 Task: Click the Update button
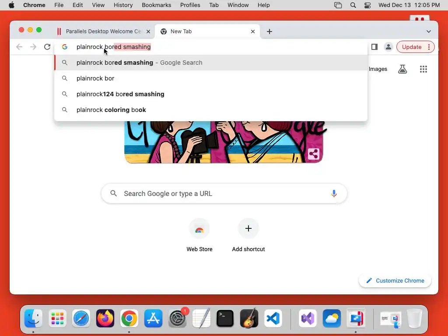tap(411, 47)
